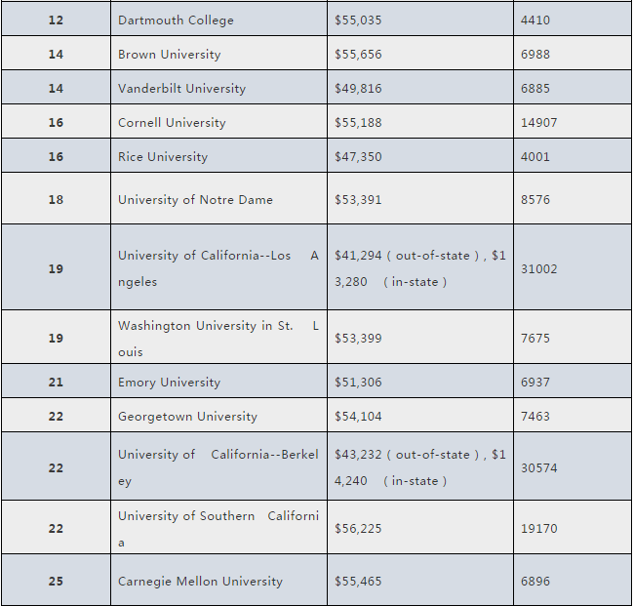Select Washington University in St. Louis cell
Viewport: 634px width, 606px height.
tap(218, 339)
